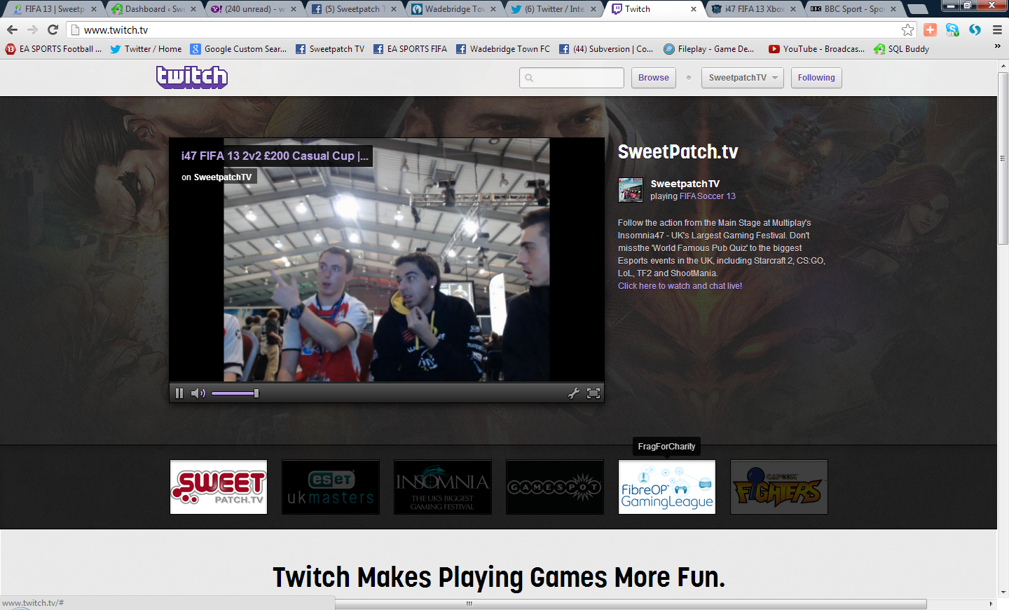Open 'Click here to watch and chat live!' link
The width and height of the screenshot is (1009, 610).
pyautogui.click(x=680, y=286)
